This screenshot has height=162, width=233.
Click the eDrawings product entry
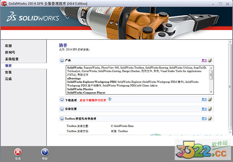74,78
